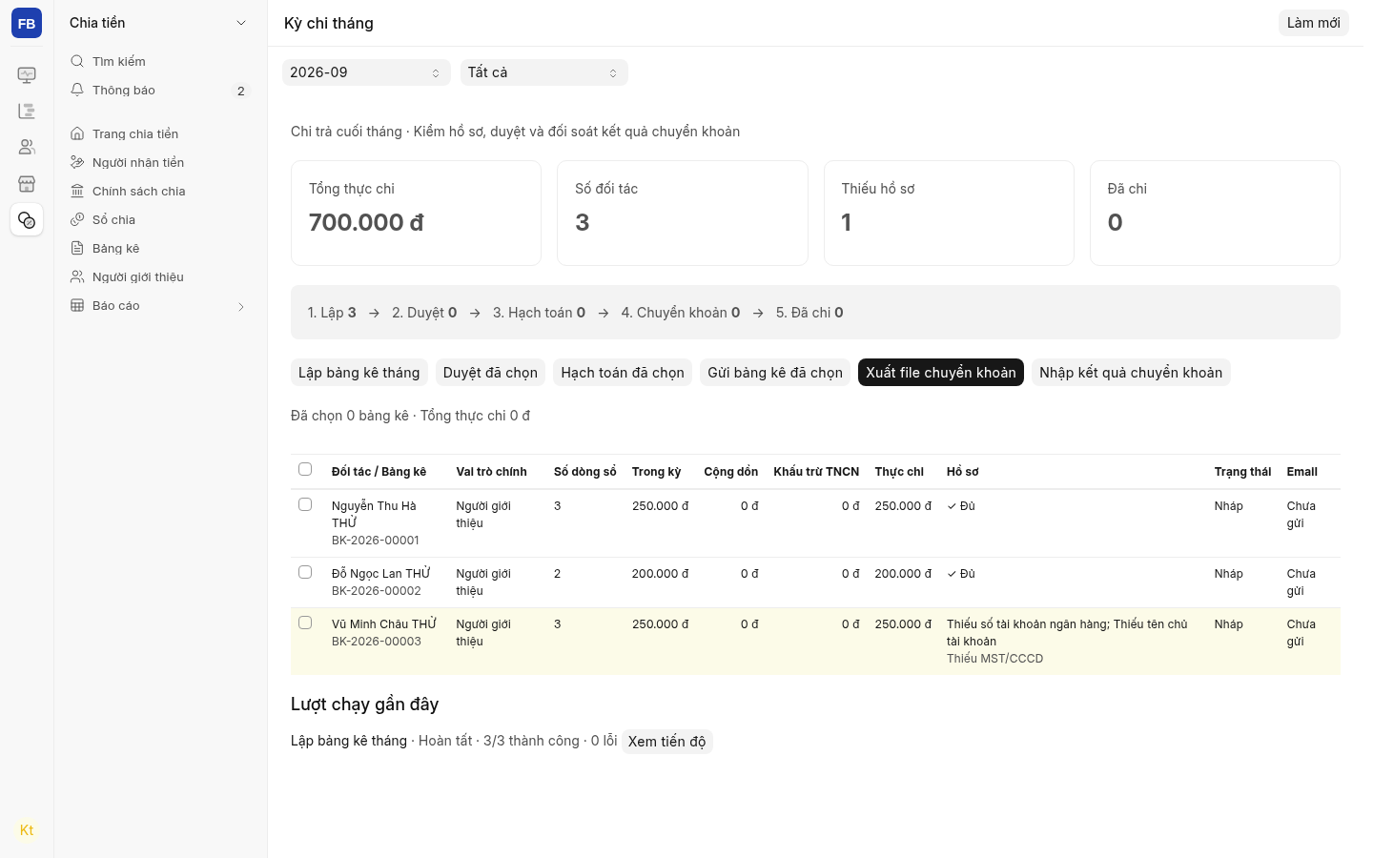Click the link icon beside Sổ chia
The image size is (1373, 858).
click(77, 219)
